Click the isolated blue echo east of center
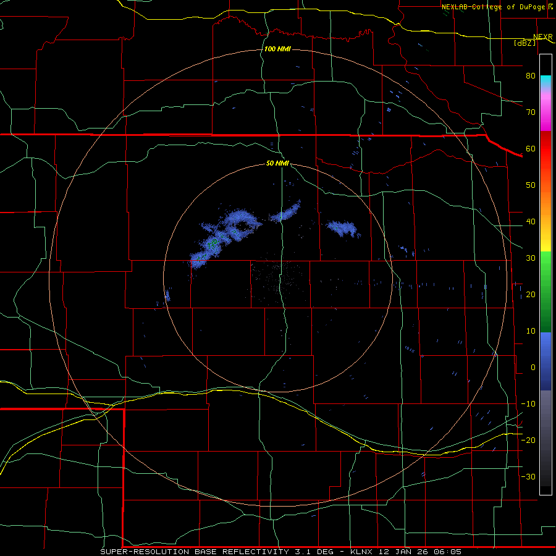 343,229
